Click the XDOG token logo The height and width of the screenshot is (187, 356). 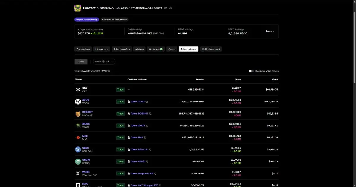(x=78, y=101)
